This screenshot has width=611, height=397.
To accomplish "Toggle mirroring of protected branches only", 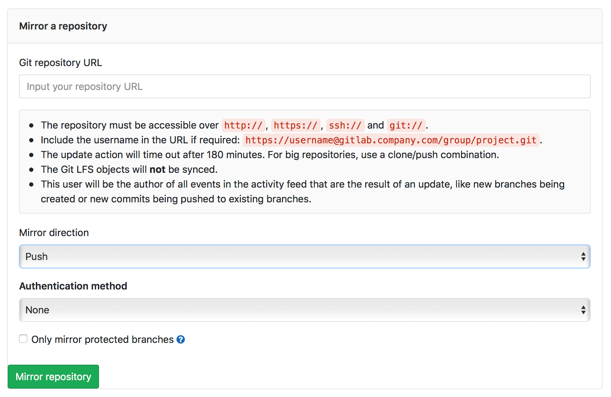I will [x=23, y=339].
